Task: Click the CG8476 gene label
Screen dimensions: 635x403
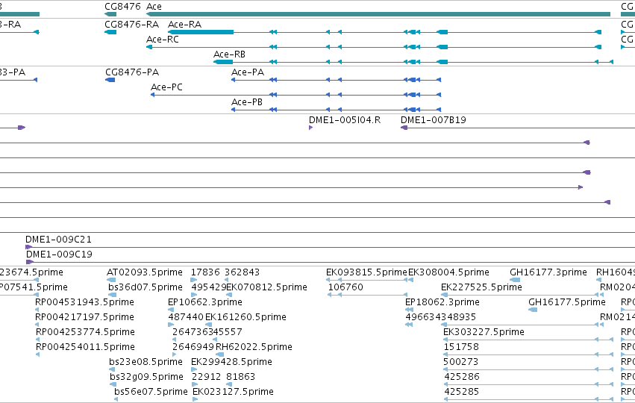Action: [122, 7]
